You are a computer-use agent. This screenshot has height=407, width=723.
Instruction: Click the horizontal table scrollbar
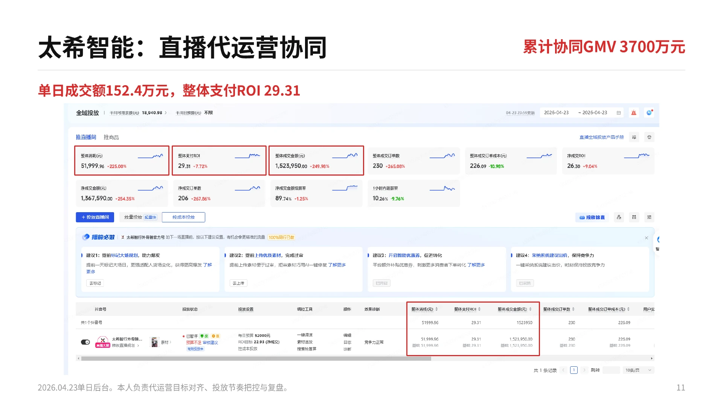click(x=256, y=358)
